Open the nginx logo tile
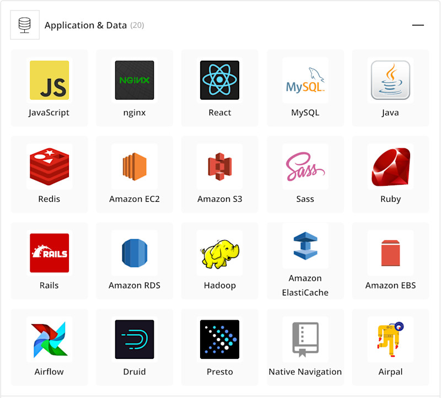The image size is (441, 398). pos(135,80)
